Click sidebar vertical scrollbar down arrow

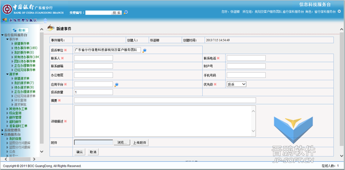pyautogui.click(x=42, y=151)
